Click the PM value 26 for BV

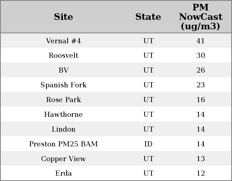200,70
